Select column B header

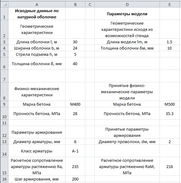pos(75,4)
